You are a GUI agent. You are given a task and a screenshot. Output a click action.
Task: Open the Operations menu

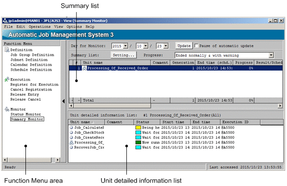pos(39,27)
